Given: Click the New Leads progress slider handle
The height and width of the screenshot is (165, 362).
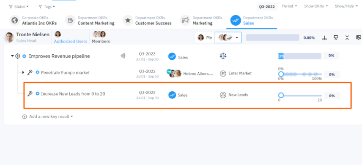Looking at the screenshot, I should (x=281, y=96).
